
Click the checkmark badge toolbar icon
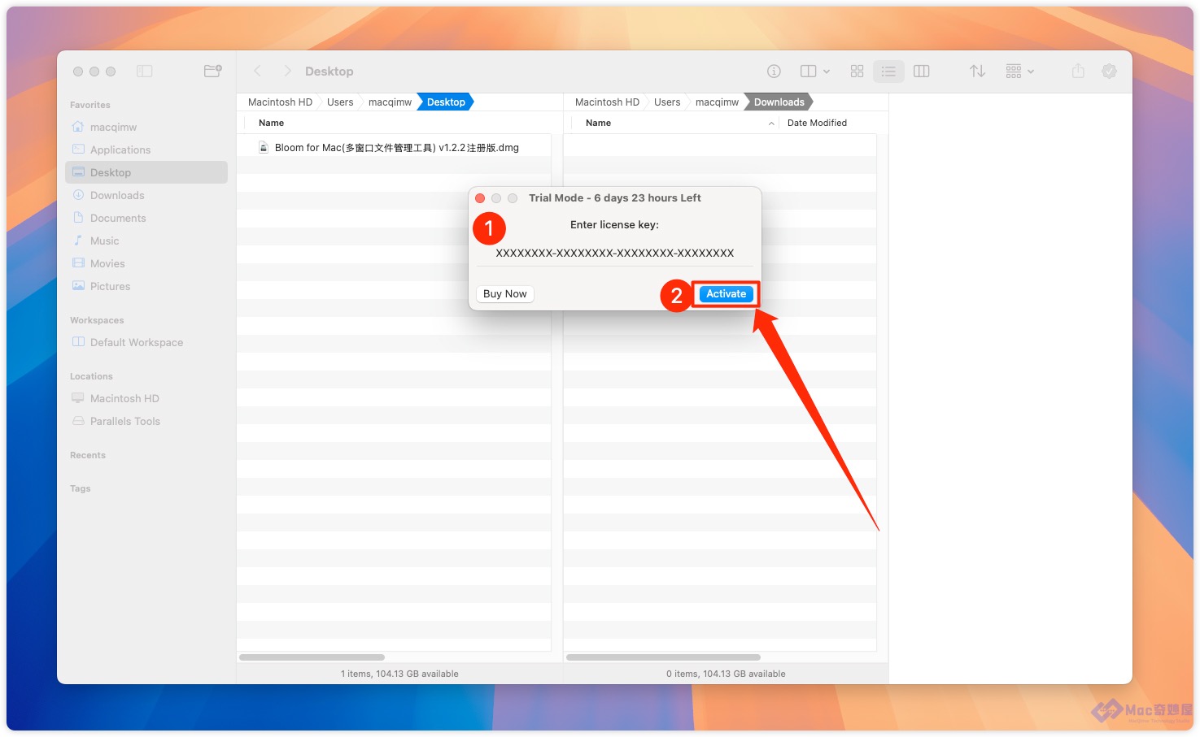pos(1109,72)
